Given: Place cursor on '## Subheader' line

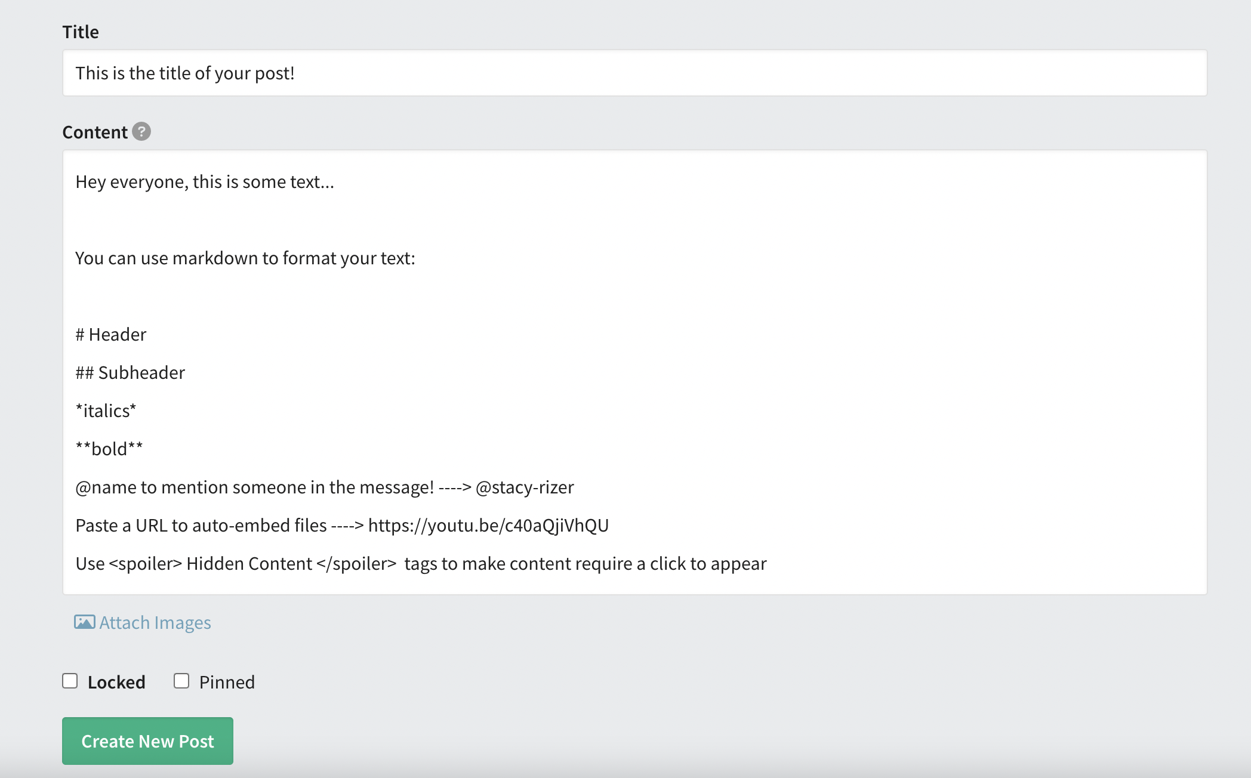Looking at the screenshot, I should [x=130, y=372].
